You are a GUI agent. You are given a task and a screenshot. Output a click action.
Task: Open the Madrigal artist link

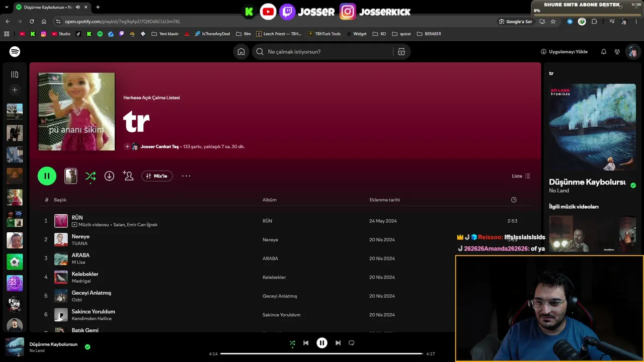(x=82, y=281)
